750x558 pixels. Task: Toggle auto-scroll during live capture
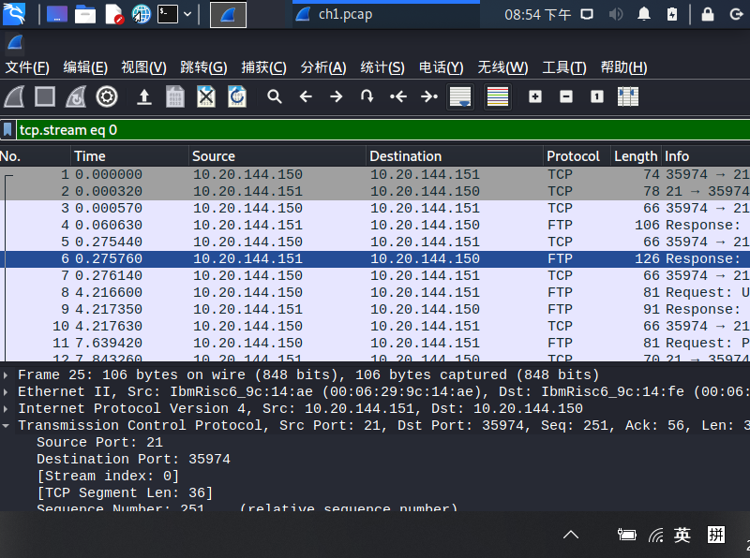point(460,97)
